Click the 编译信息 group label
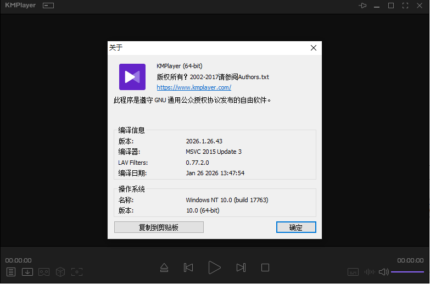This screenshot has width=430, height=284. [x=132, y=130]
